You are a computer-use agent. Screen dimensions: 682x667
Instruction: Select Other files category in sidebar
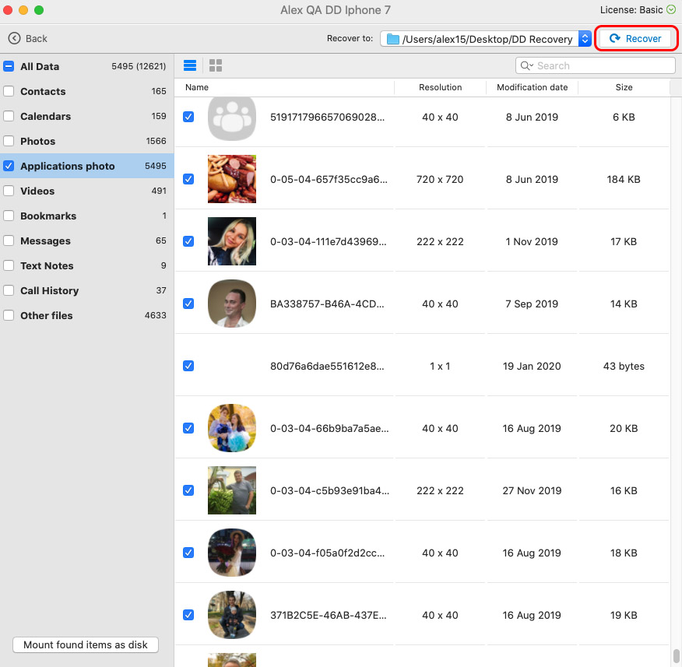87,315
